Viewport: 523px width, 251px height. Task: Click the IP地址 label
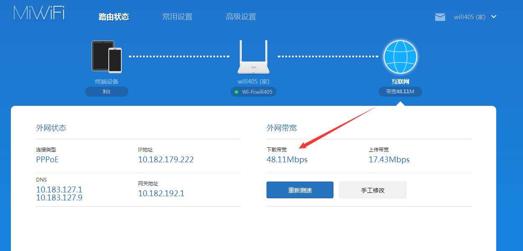point(146,150)
